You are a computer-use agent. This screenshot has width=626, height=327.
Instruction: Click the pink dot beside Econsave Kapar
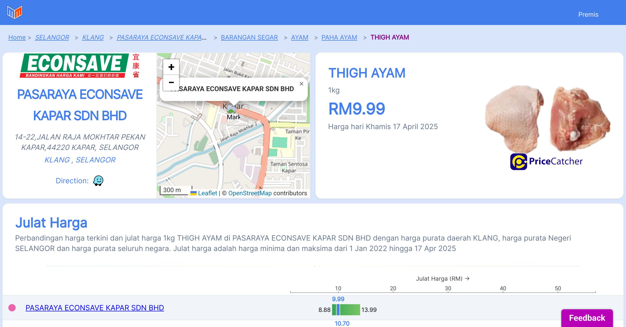[x=12, y=308]
